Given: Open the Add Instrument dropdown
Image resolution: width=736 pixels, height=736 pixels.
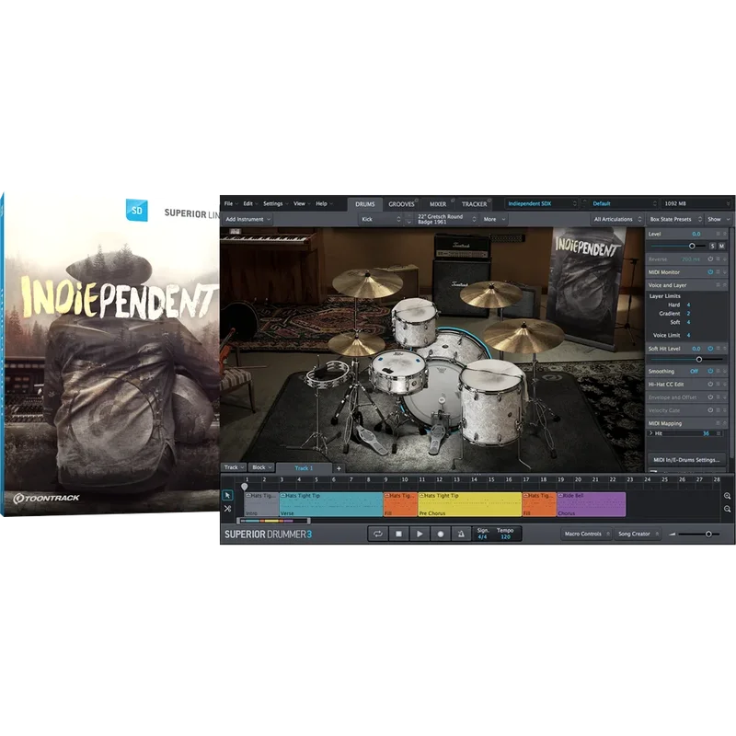Looking at the screenshot, I should click(247, 219).
